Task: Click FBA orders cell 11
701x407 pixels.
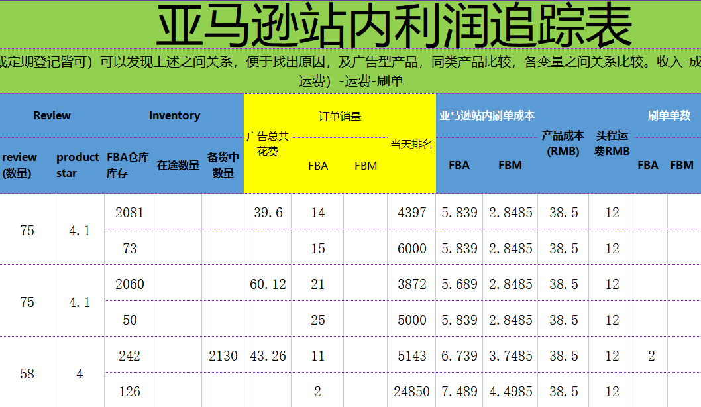Action: 318,355
